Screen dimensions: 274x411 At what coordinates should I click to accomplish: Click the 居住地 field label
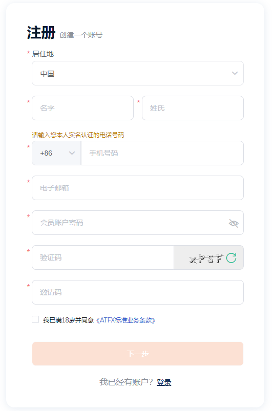point(43,54)
